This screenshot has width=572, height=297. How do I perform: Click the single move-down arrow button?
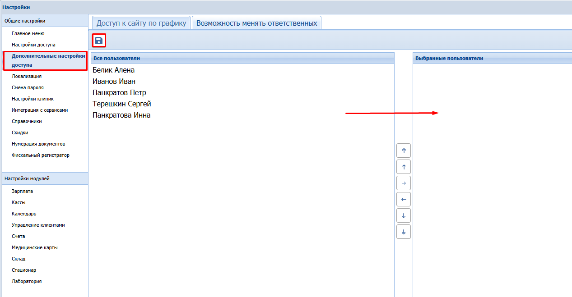(x=403, y=215)
